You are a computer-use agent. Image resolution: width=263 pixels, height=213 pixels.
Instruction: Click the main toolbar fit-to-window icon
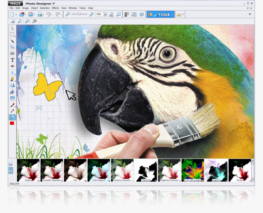click(119, 14)
